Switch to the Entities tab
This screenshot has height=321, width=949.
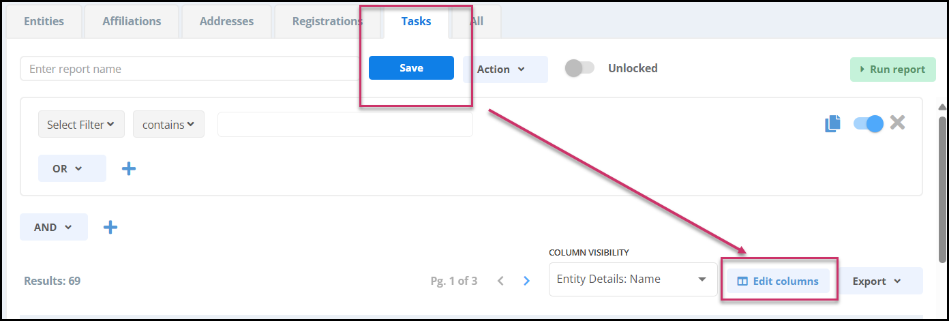[44, 21]
